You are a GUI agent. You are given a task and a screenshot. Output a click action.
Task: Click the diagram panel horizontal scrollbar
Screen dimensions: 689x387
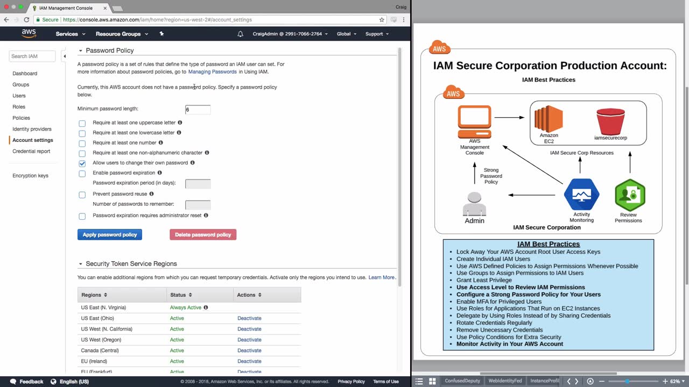[549, 374]
